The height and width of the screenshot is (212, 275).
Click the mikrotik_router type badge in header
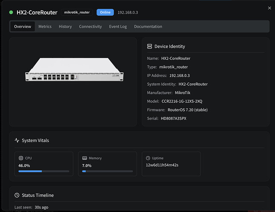click(x=77, y=12)
